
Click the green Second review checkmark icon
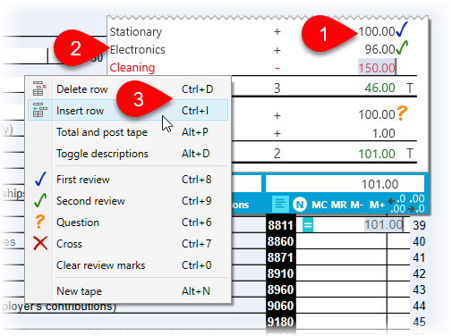click(40, 200)
